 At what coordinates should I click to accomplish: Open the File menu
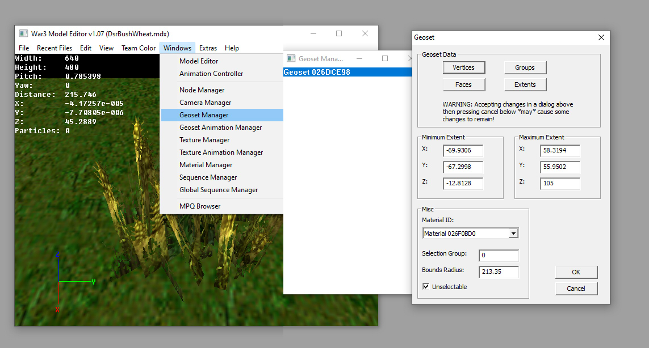(x=24, y=48)
